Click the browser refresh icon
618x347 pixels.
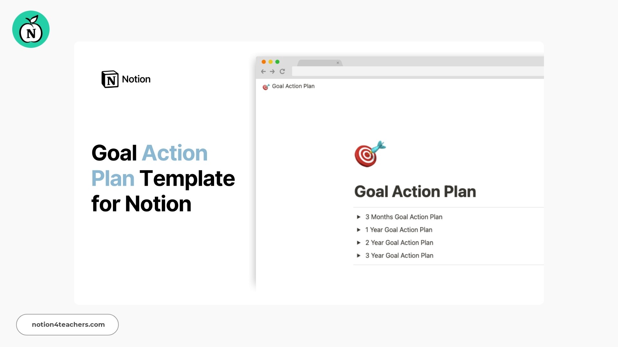pos(282,71)
